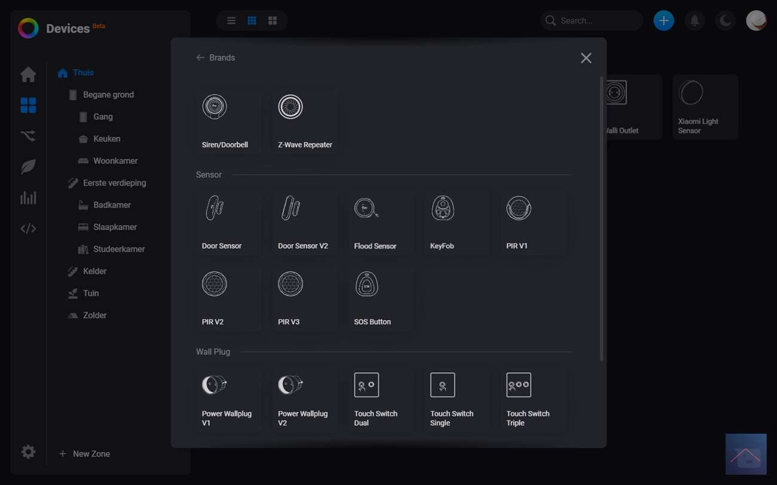The width and height of the screenshot is (777, 485).
Task: Switch to large grid view
Action: 273,21
